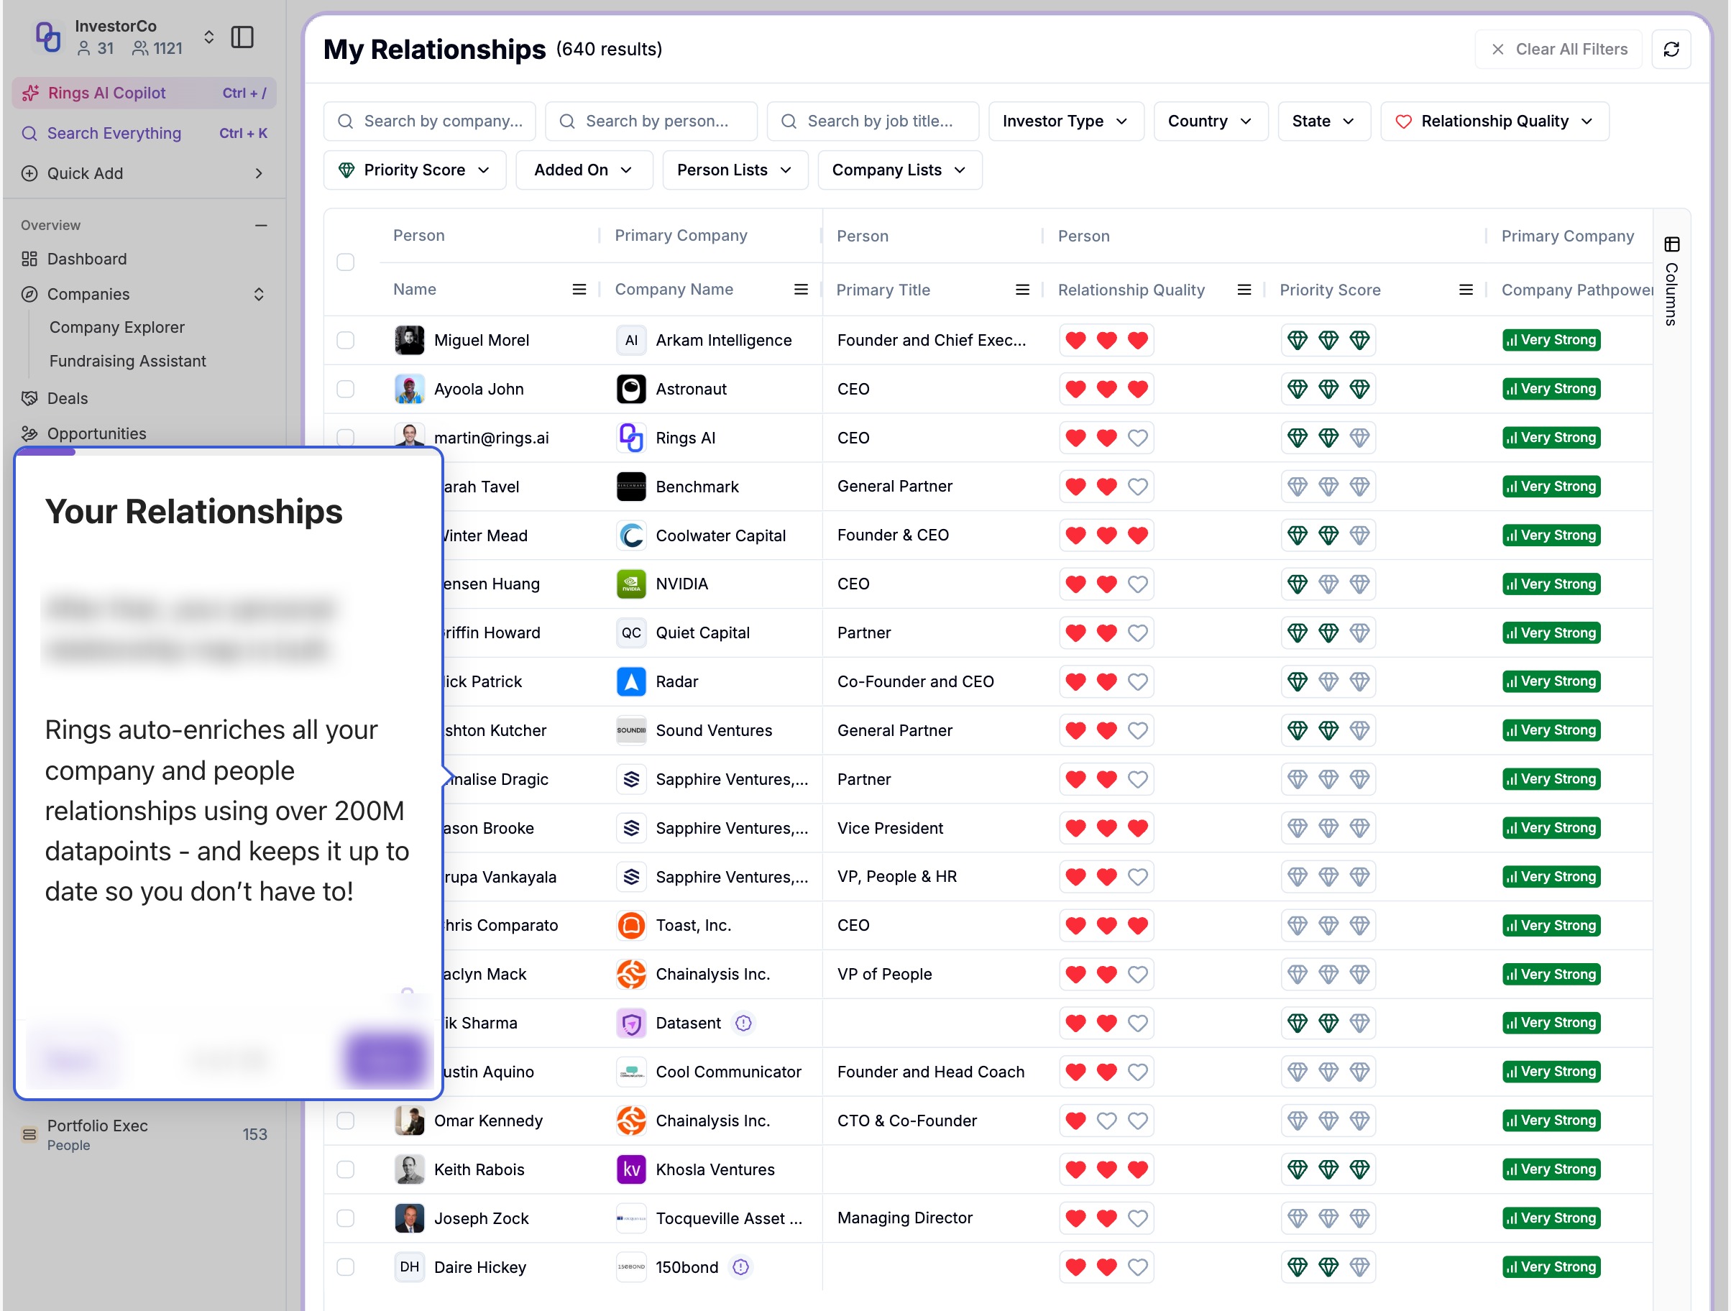The height and width of the screenshot is (1311, 1731).
Task: Select the Joseph Zock row checkbox
Action: click(x=345, y=1218)
